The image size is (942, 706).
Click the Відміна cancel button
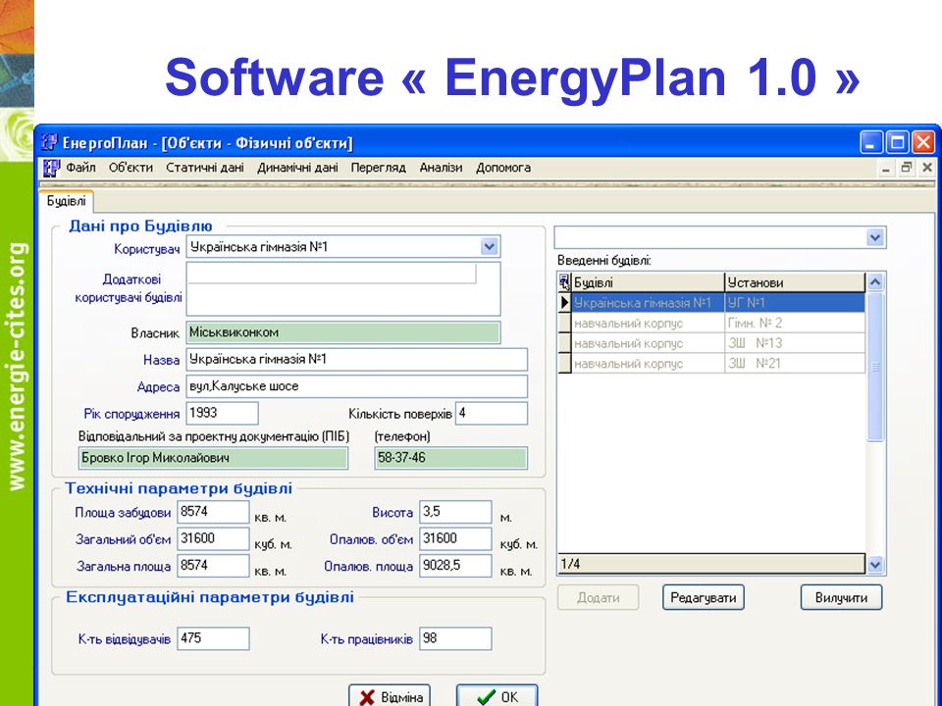pos(390,696)
